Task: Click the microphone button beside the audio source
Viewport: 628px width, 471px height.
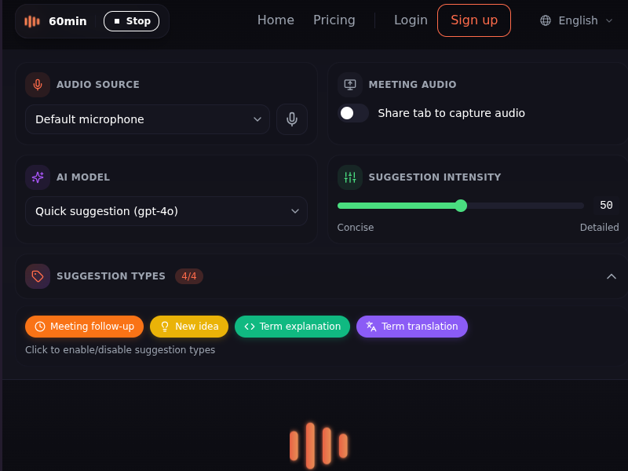Action: point(292,119)
